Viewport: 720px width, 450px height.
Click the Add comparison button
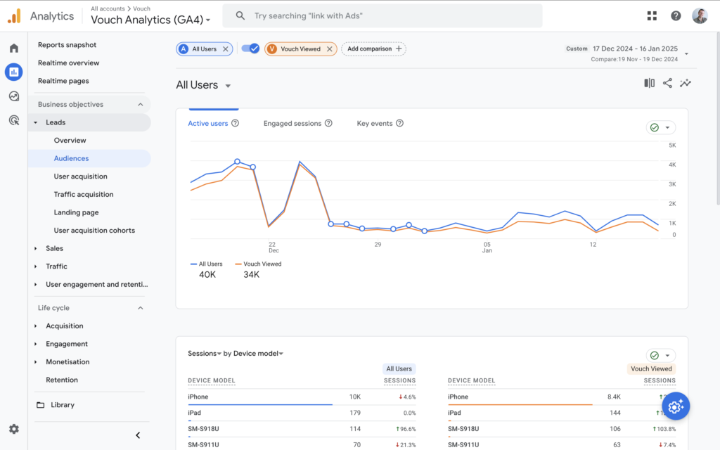click(x=374, y=49)
